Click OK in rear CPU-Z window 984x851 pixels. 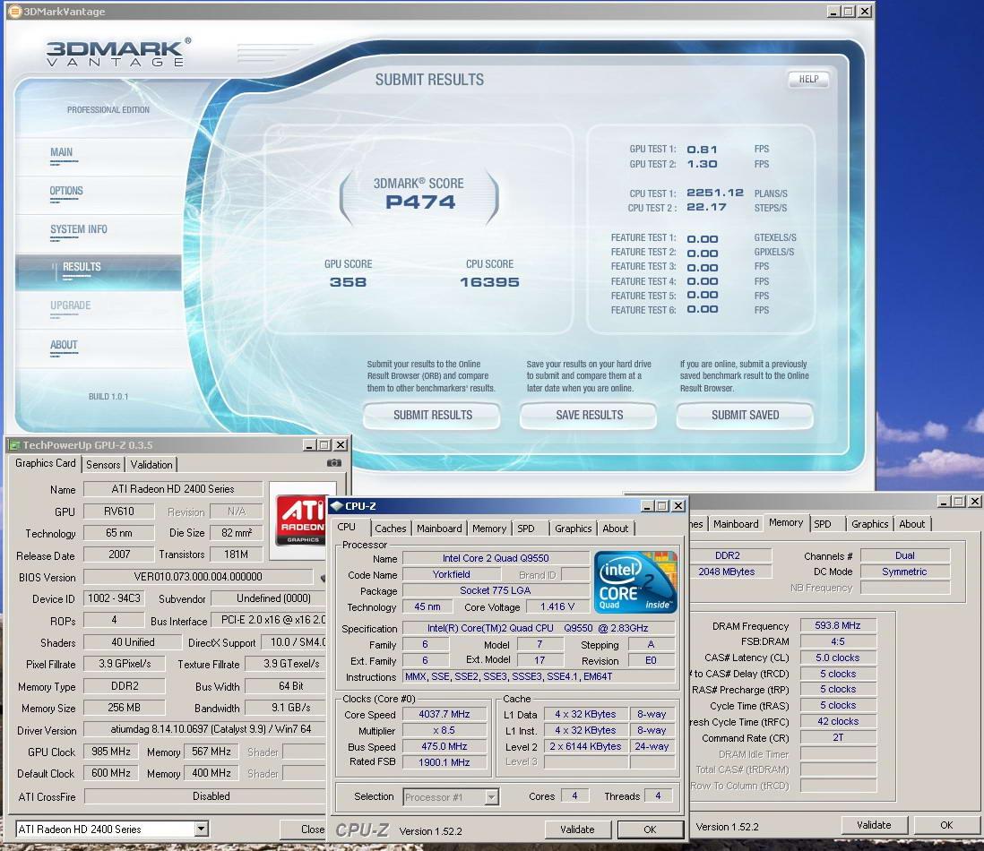pos(946,825)
